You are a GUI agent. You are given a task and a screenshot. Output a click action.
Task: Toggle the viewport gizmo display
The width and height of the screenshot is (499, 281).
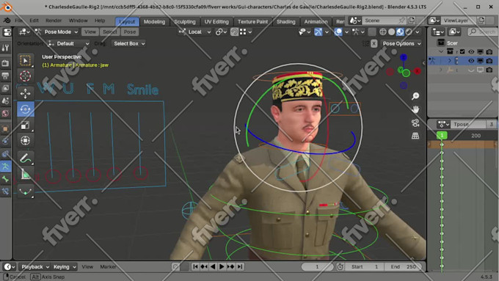(x=318, y=32)
